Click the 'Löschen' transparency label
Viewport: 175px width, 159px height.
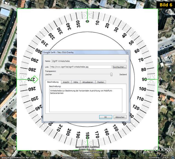pyautogui.click(x=48, y=74)
